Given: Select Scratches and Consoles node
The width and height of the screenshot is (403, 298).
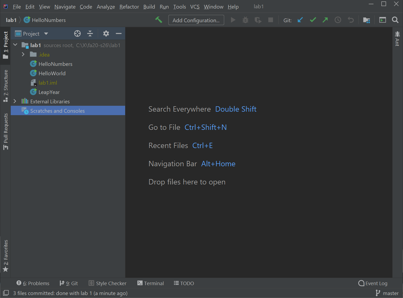Looking at the screenshot, I should (x=68, y=111).
